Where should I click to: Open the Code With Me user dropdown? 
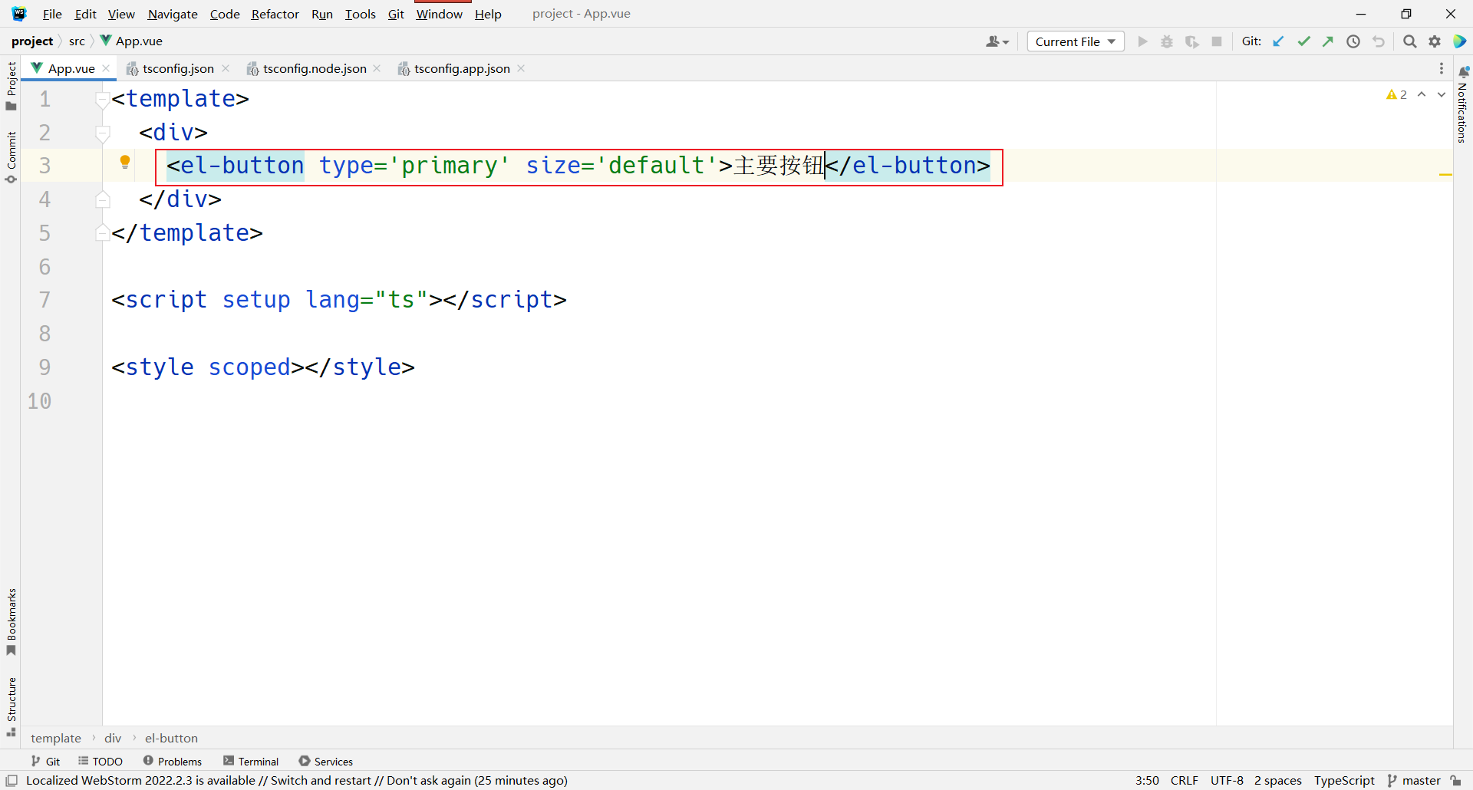997,41
